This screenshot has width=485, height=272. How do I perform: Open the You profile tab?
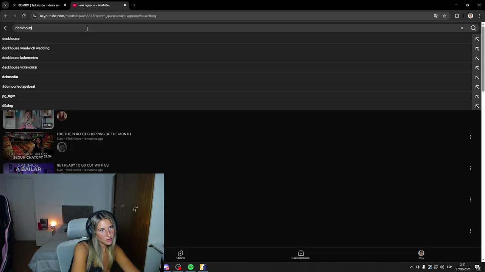(421, 255)
